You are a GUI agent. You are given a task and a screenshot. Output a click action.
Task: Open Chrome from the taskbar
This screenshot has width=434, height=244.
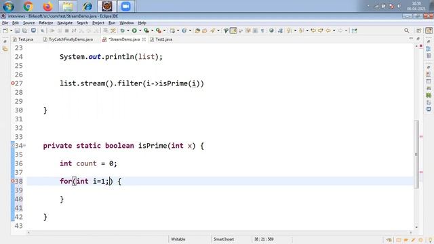click(28, 6)
